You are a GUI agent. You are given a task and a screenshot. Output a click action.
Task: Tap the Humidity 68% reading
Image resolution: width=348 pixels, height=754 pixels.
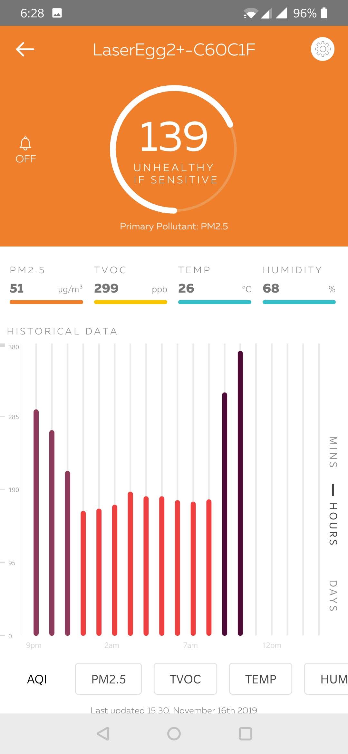pos(299,288)
